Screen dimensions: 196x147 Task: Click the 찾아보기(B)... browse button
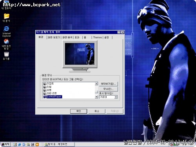click(109, 84)
